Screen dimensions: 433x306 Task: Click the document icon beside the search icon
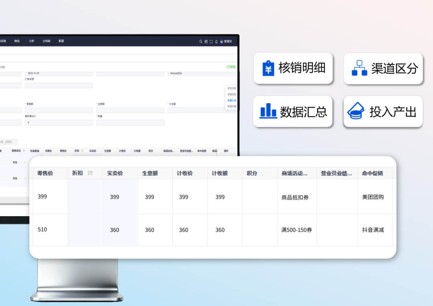[206, 41]
